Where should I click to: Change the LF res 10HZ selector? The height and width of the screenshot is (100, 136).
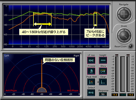pos(91,60)
